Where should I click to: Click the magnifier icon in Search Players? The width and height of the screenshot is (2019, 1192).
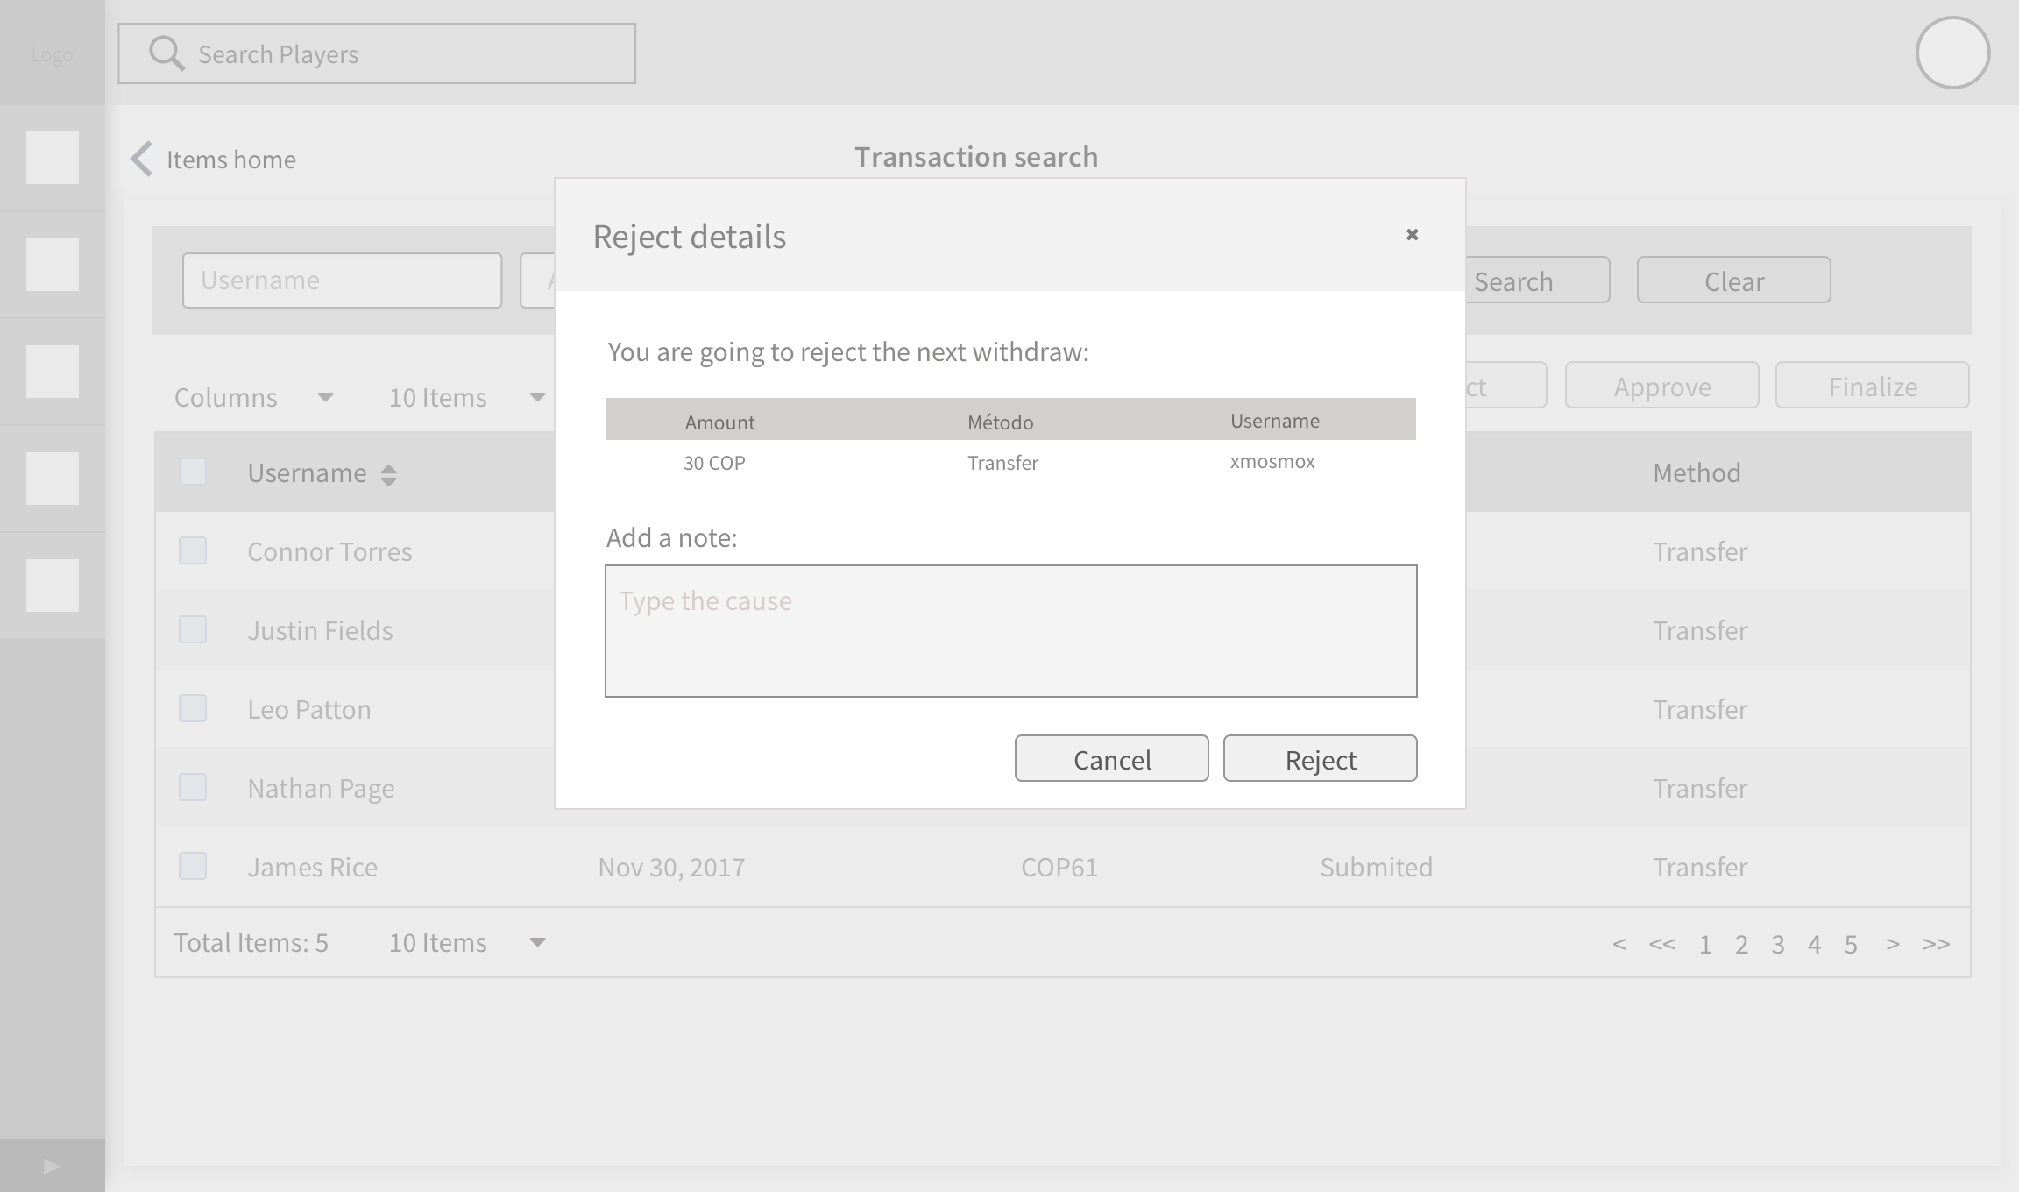click(x=166, y=53)
